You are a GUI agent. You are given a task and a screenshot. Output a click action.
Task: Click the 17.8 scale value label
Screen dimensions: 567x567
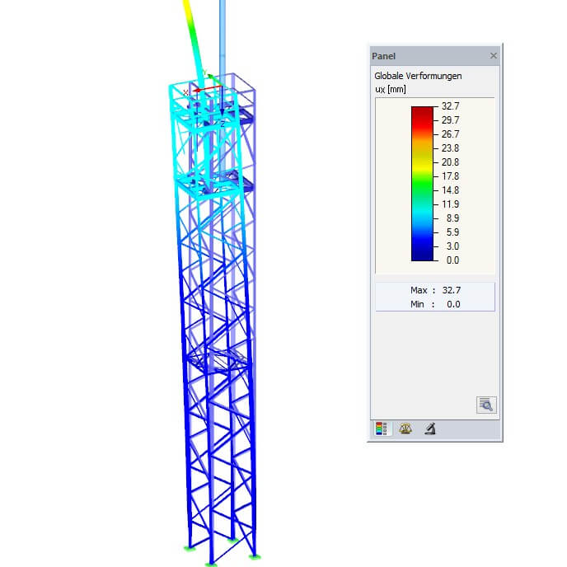(450, 176)
